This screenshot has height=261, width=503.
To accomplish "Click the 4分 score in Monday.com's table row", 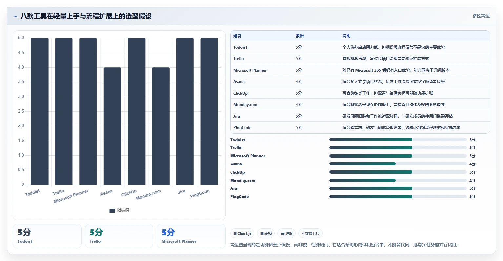I will pyautogui.click(x=299, y=105).
